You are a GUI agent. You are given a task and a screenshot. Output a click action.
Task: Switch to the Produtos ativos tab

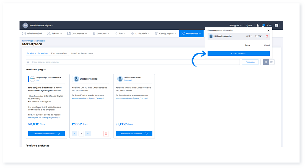[x=59, y=53]
